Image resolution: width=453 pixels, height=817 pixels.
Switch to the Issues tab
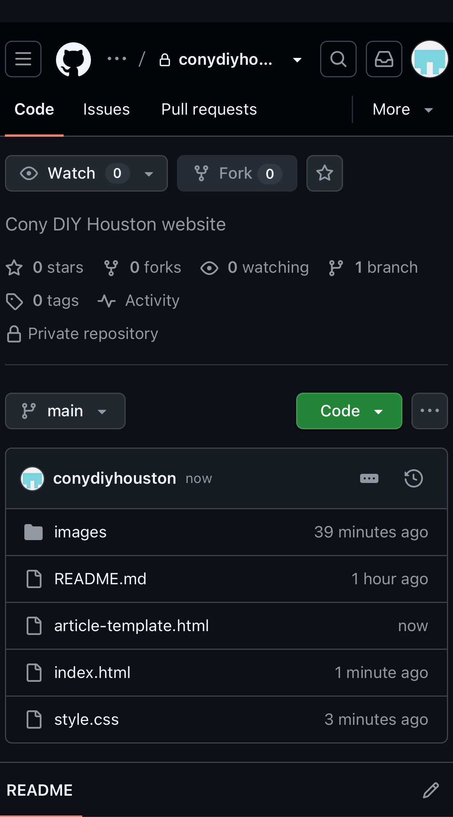click(x=107, y=109)
